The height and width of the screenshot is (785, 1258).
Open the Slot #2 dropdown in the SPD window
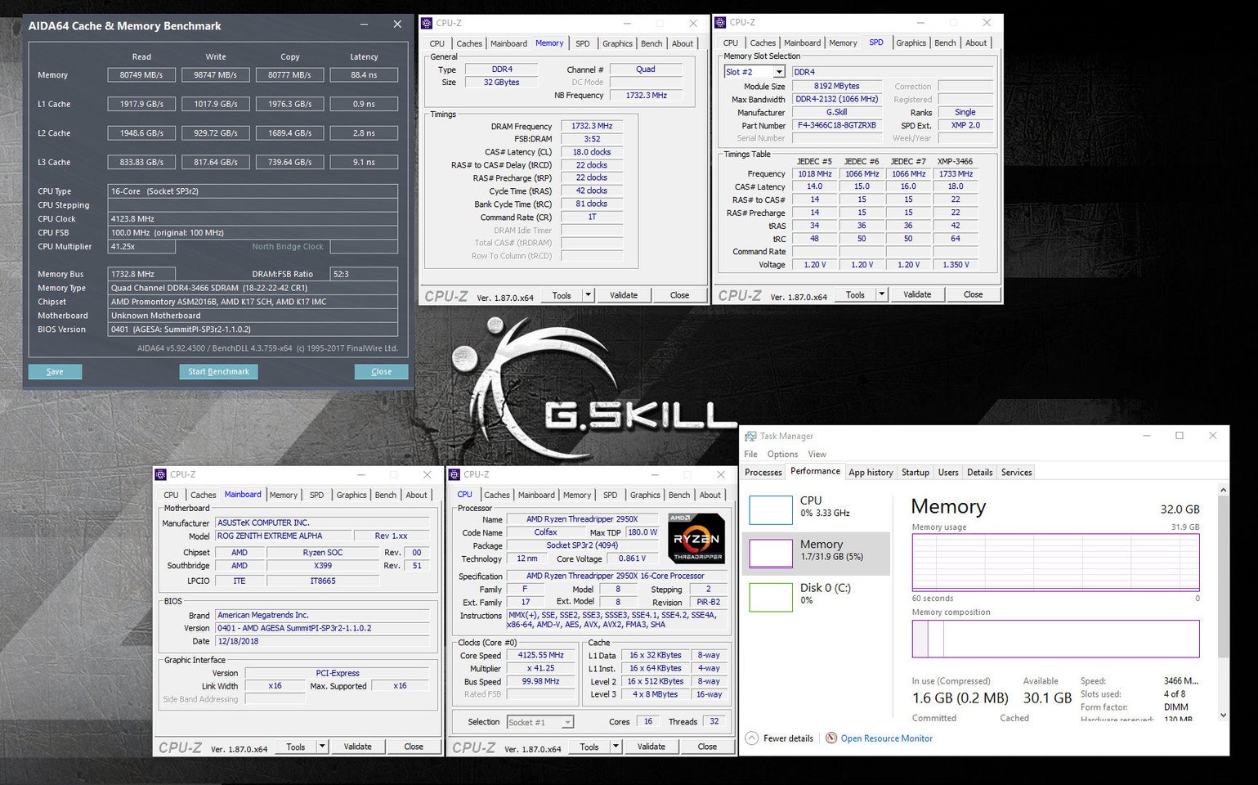point(779,72)
